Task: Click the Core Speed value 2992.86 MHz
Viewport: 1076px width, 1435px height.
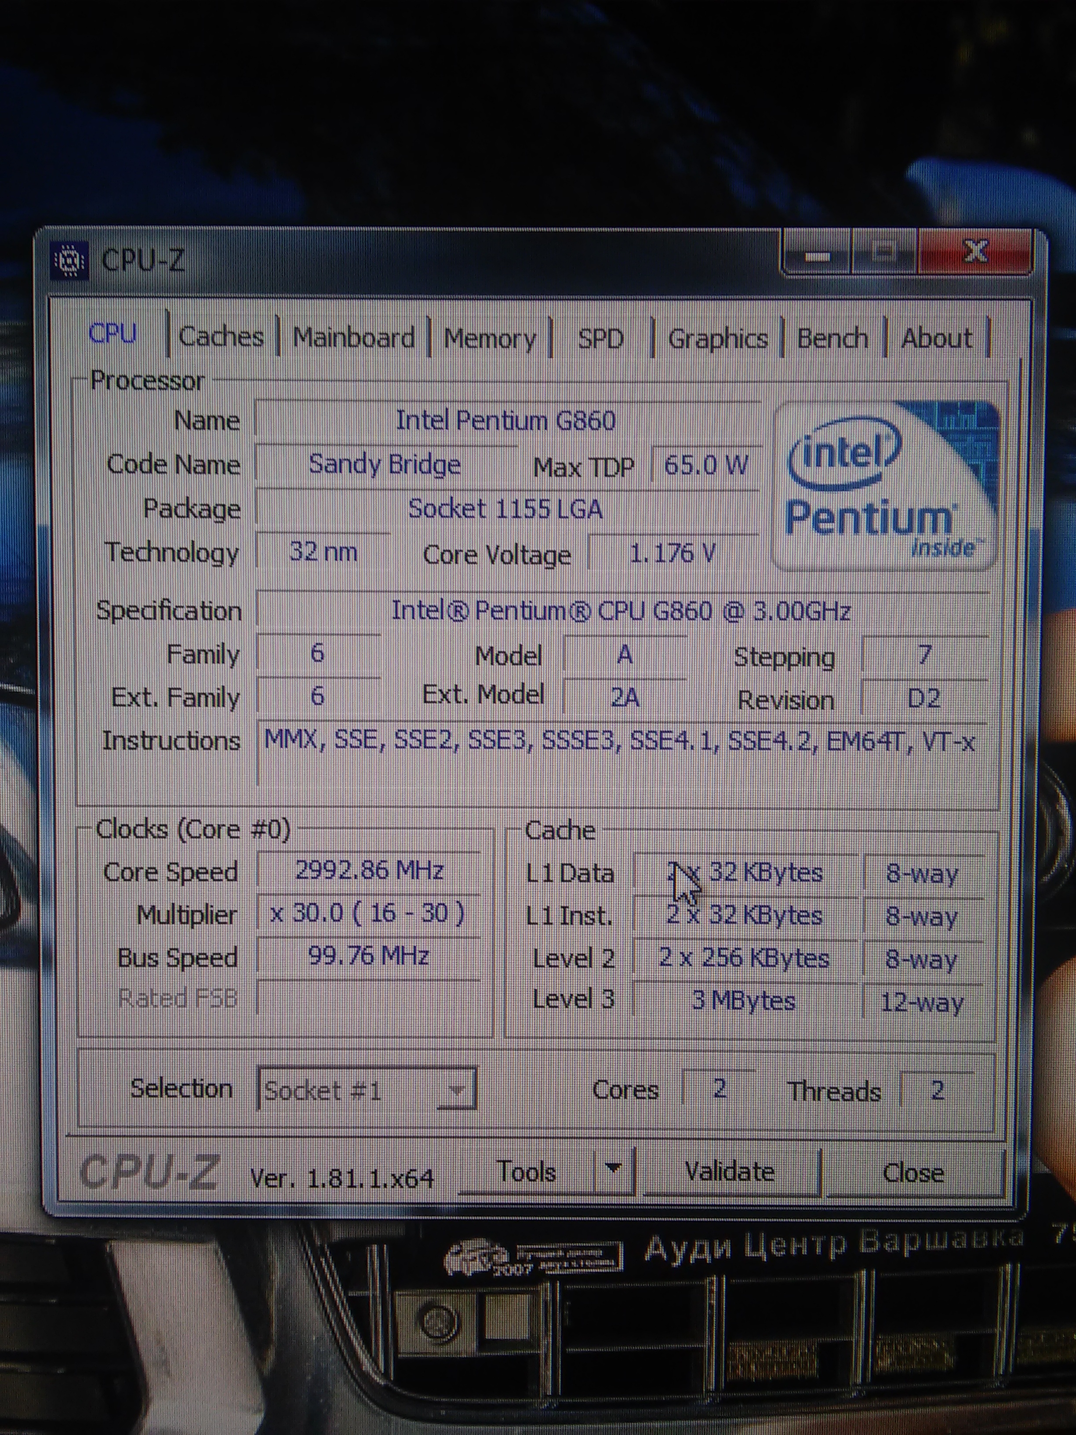Action: click(x=368, y=870)
